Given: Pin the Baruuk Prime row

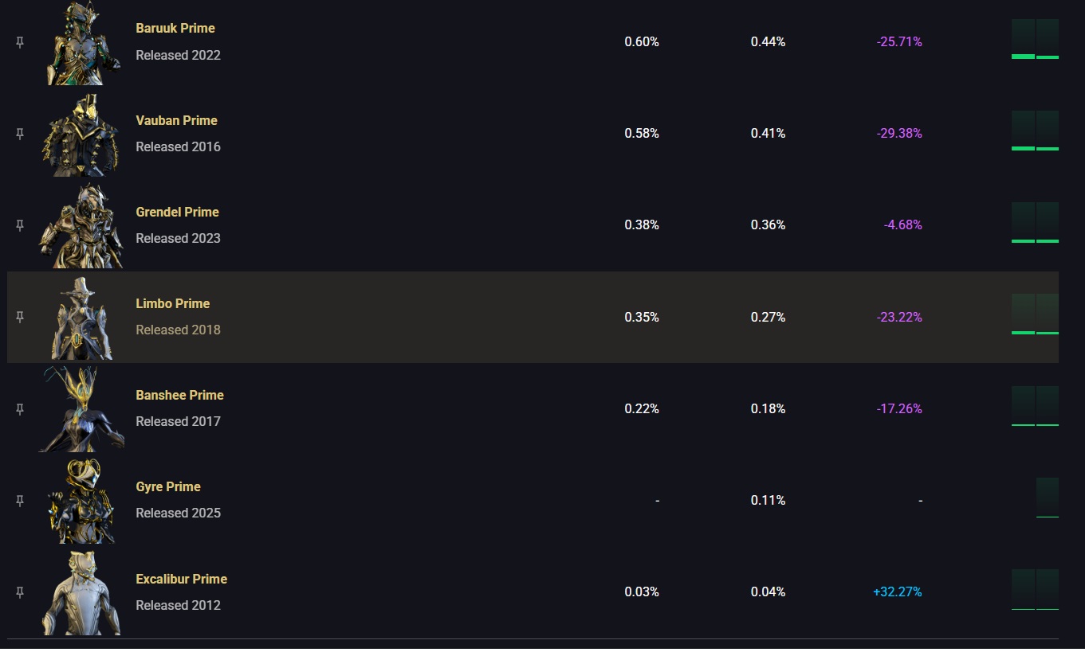Looking at the screenshot, I should (x=20, y=42).
